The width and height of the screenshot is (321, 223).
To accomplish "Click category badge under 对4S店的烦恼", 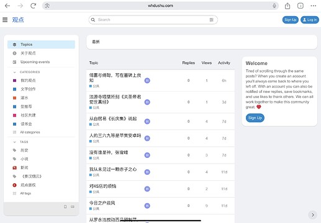I will (x=94, y=192).
